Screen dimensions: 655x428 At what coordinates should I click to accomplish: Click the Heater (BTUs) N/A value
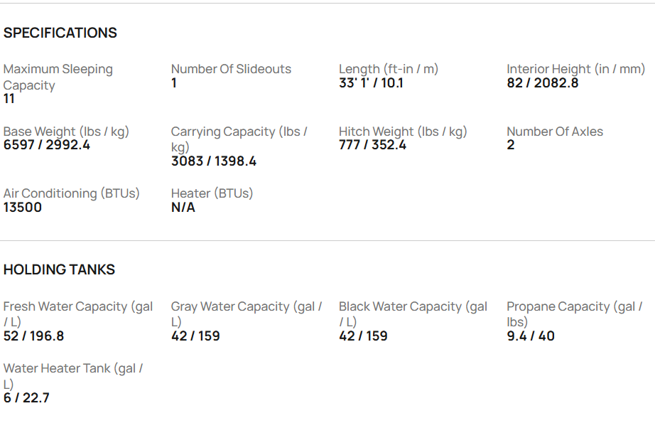(183, 208)
